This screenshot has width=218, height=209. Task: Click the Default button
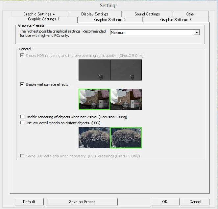click(29, 202)
